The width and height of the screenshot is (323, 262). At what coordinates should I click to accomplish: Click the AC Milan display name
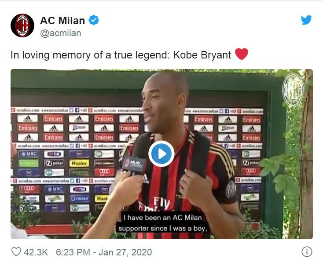pos(62,21)
